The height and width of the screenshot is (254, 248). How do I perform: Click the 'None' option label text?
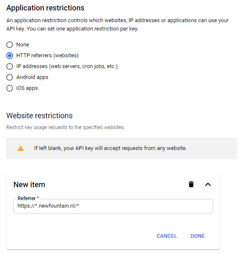coord(23,45)
